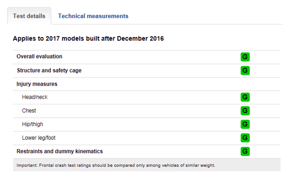Click the Overall evaluation G rating badge

tap(245, 57)
